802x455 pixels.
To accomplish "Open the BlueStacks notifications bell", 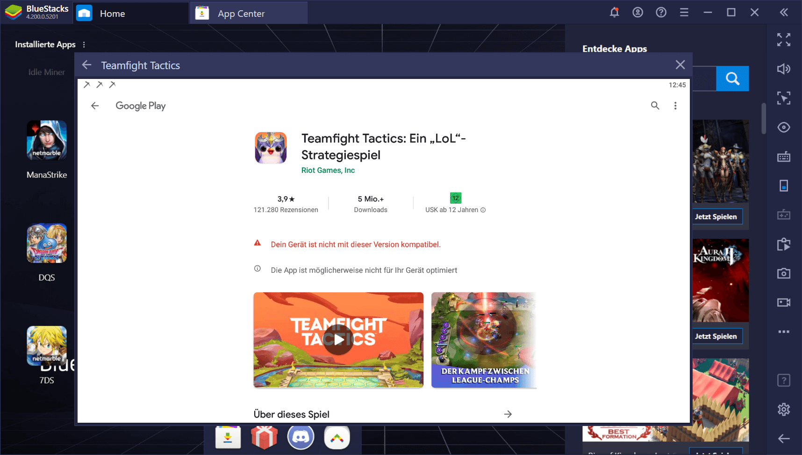I will point(614,13).
